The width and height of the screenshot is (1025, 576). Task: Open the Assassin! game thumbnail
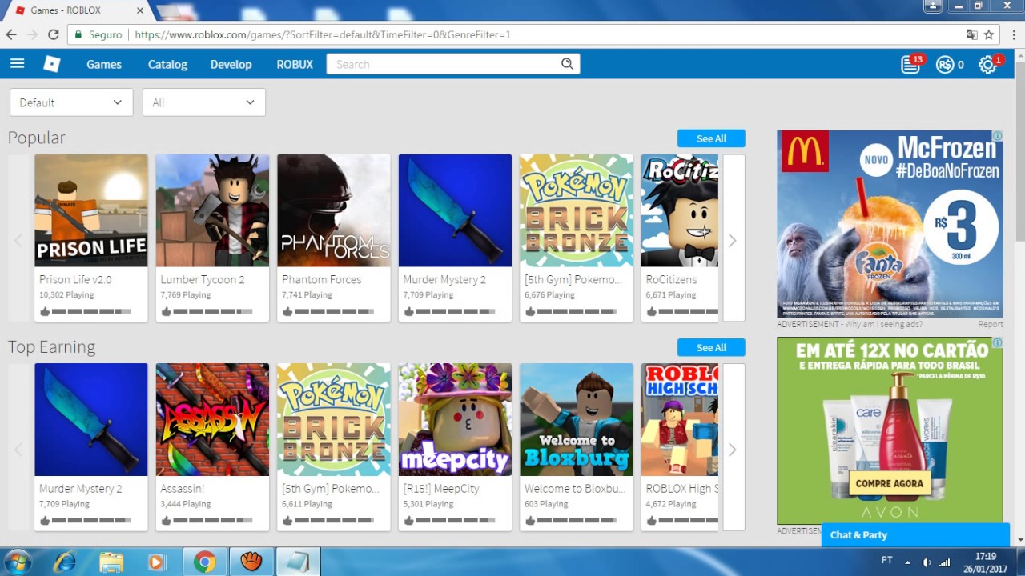point(212,419)
